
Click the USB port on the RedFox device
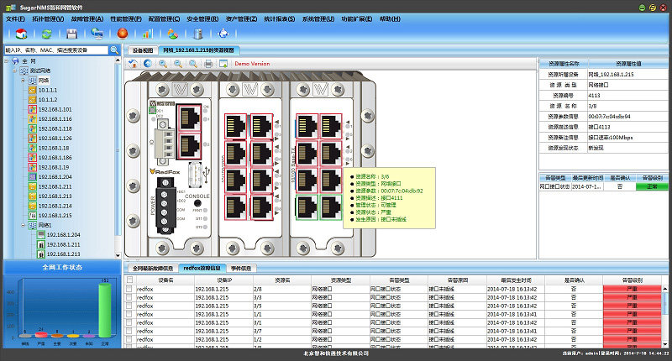point(196,174)
